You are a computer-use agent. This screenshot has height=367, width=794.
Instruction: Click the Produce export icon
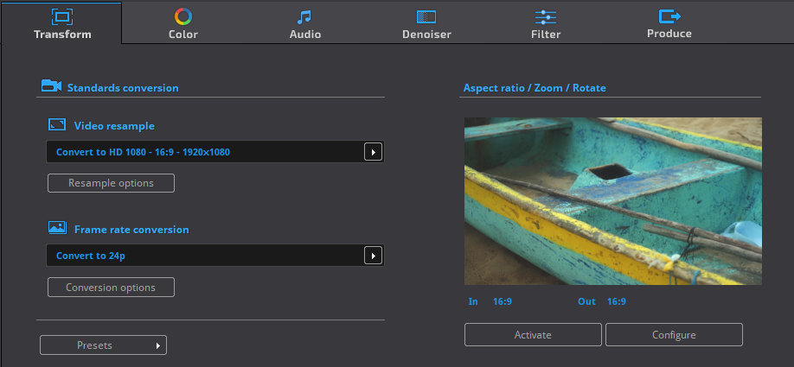click(x=669, y=16)
